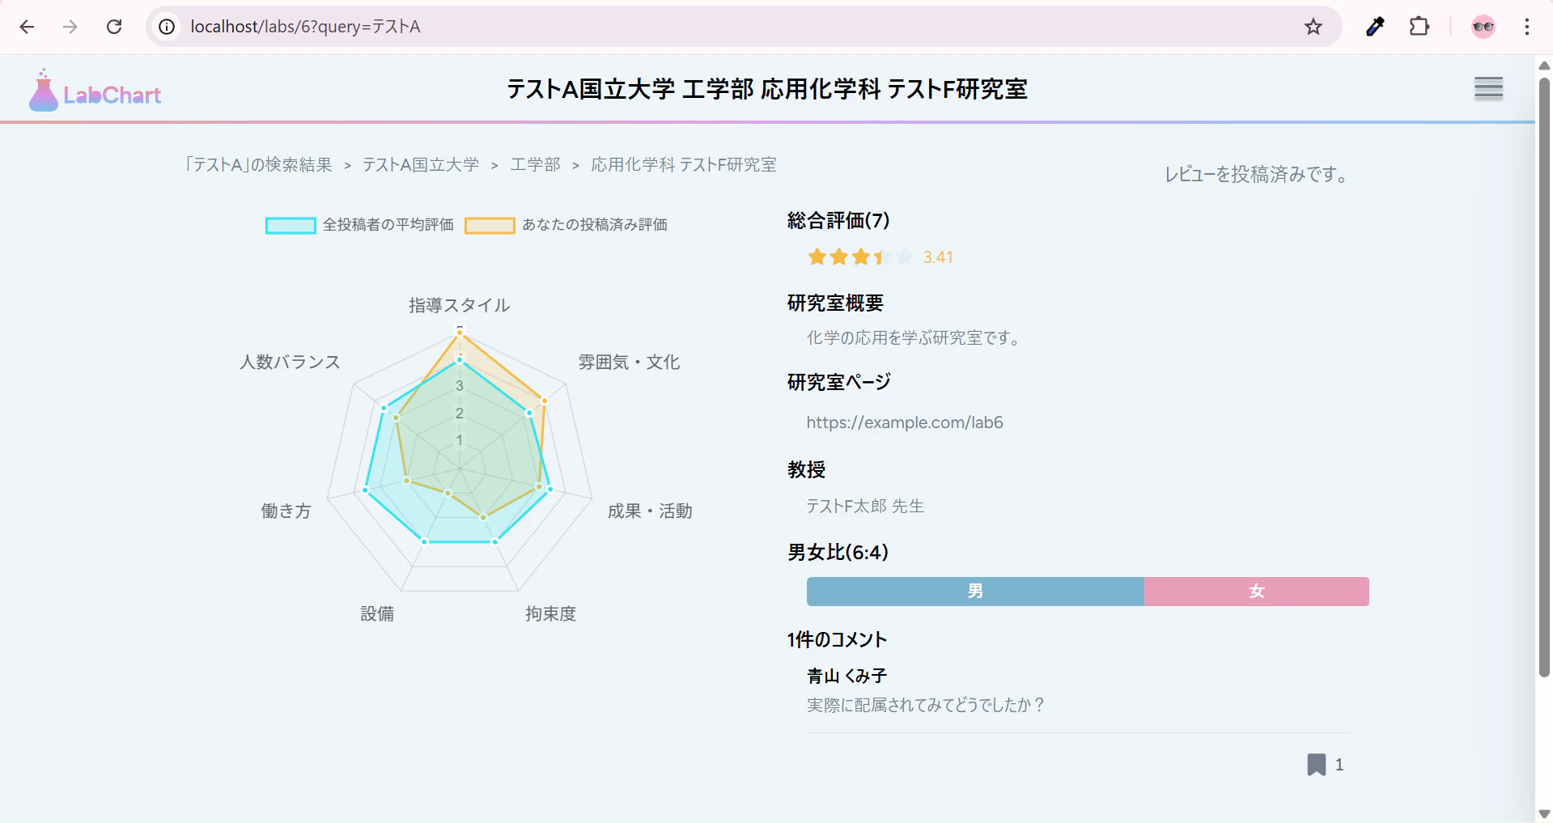1553x823 pixels.
Task: Toggle あなたの投稿済み評価 legend dataset
Action: (566, 225)
